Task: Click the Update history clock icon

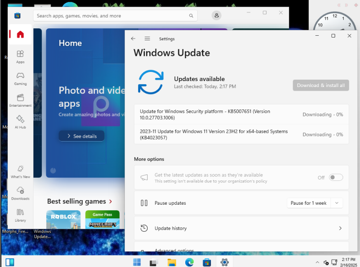Action: (144, 228)
